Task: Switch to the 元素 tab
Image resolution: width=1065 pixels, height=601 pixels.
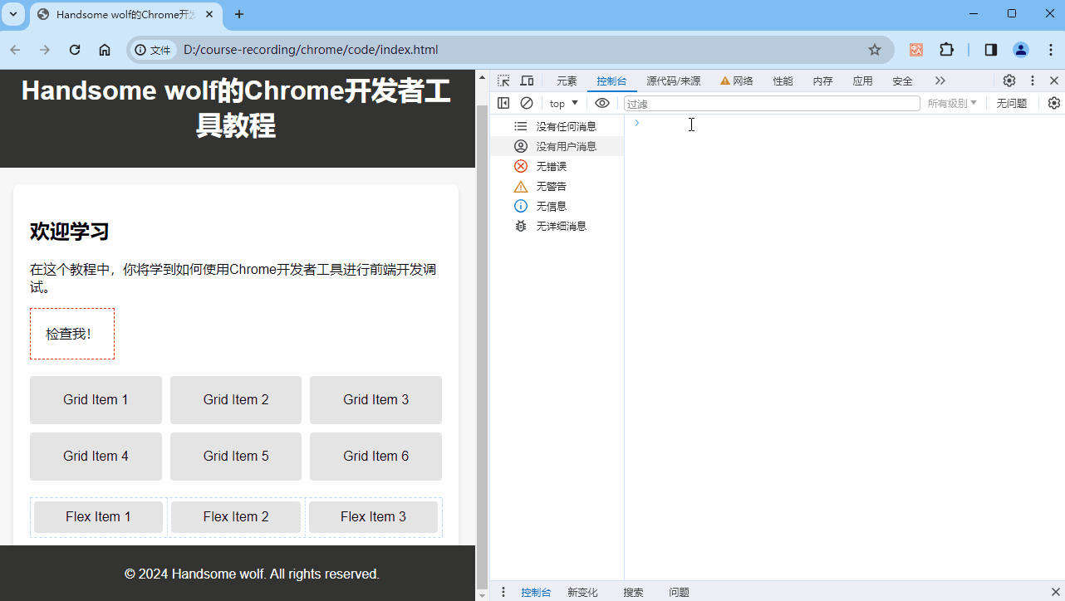Action: coord(567,81)
